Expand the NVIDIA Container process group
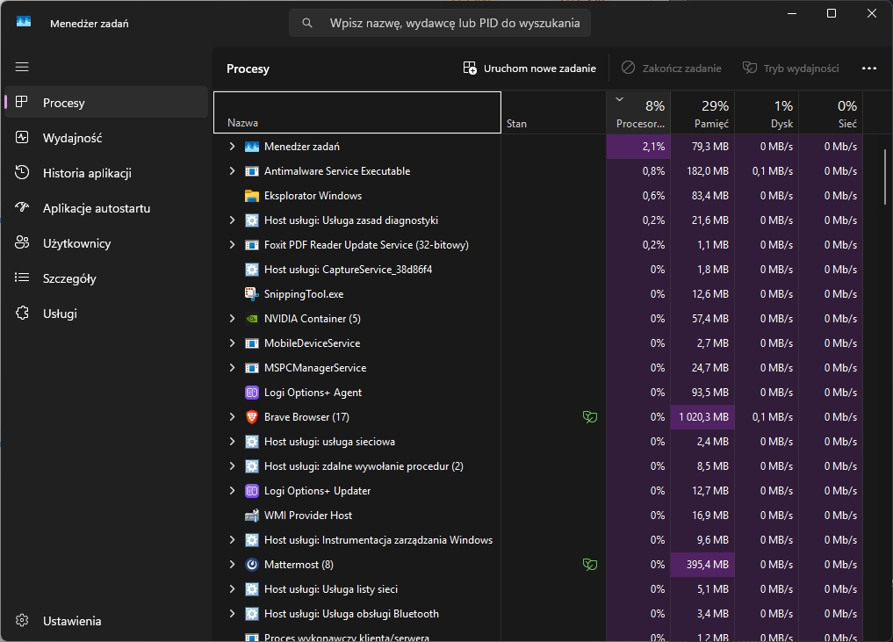This screenshot has height=642, width=893. click(x=232, y=319)
